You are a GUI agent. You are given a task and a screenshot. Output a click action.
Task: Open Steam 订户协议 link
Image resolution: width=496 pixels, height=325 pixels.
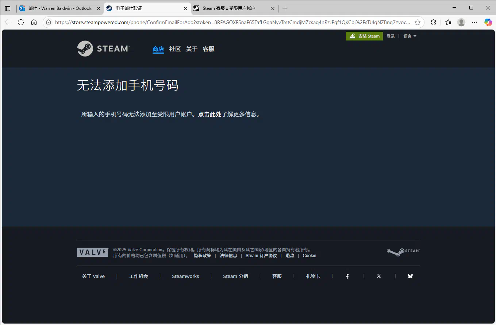261,256
